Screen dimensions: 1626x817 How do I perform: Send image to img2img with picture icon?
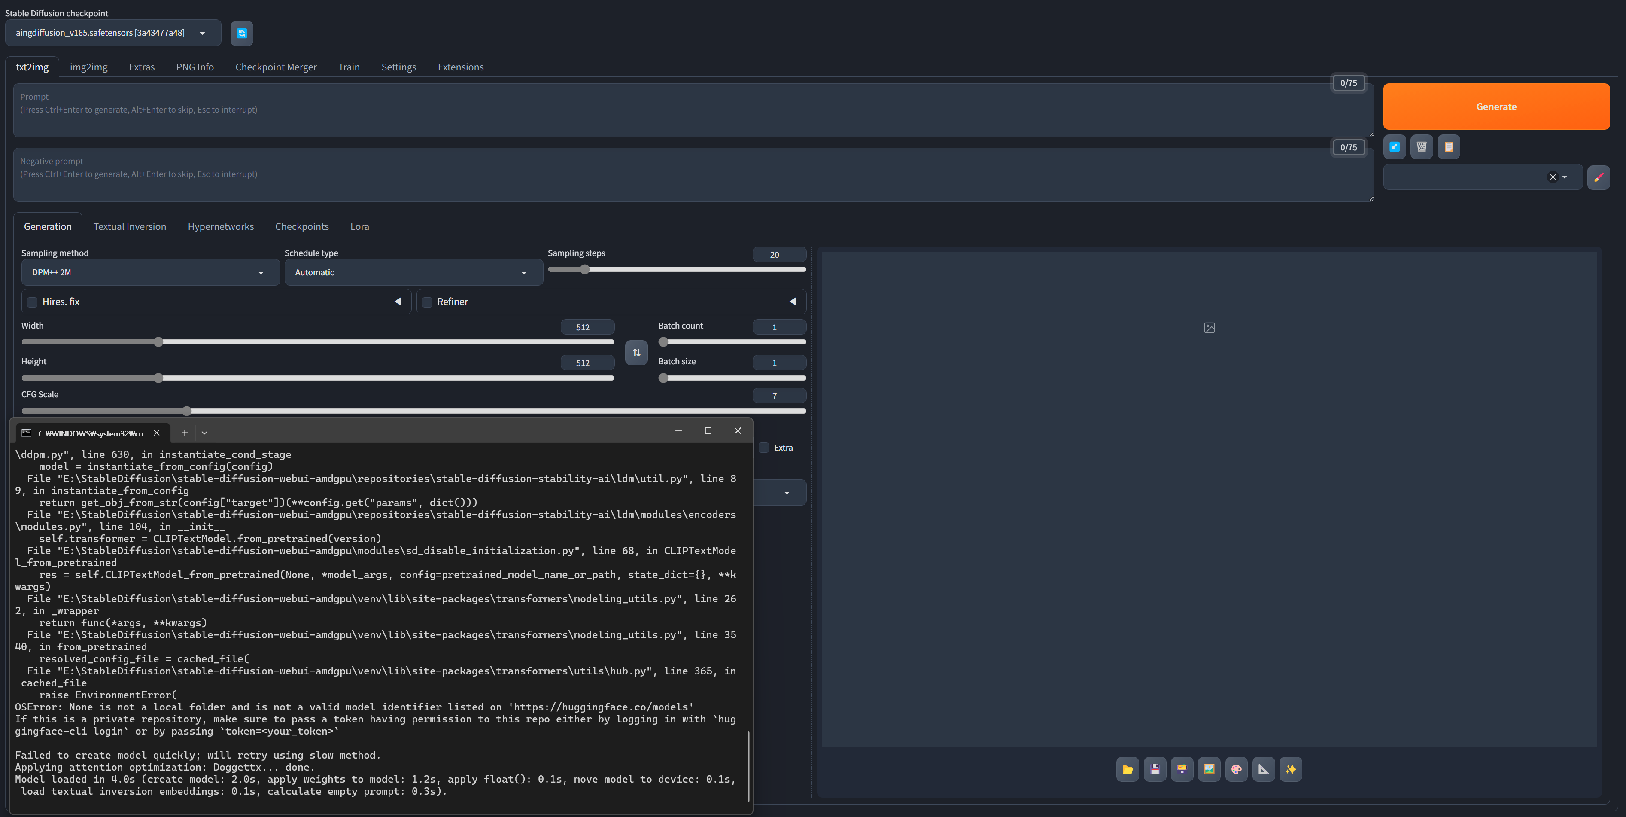click(1209, 769)
